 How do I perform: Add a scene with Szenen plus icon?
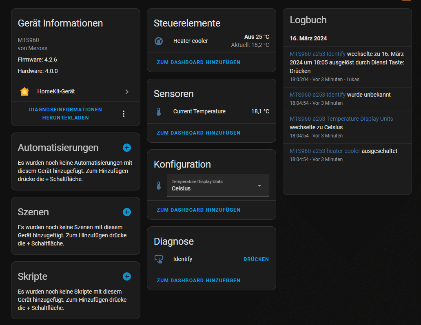click(127, 212)
